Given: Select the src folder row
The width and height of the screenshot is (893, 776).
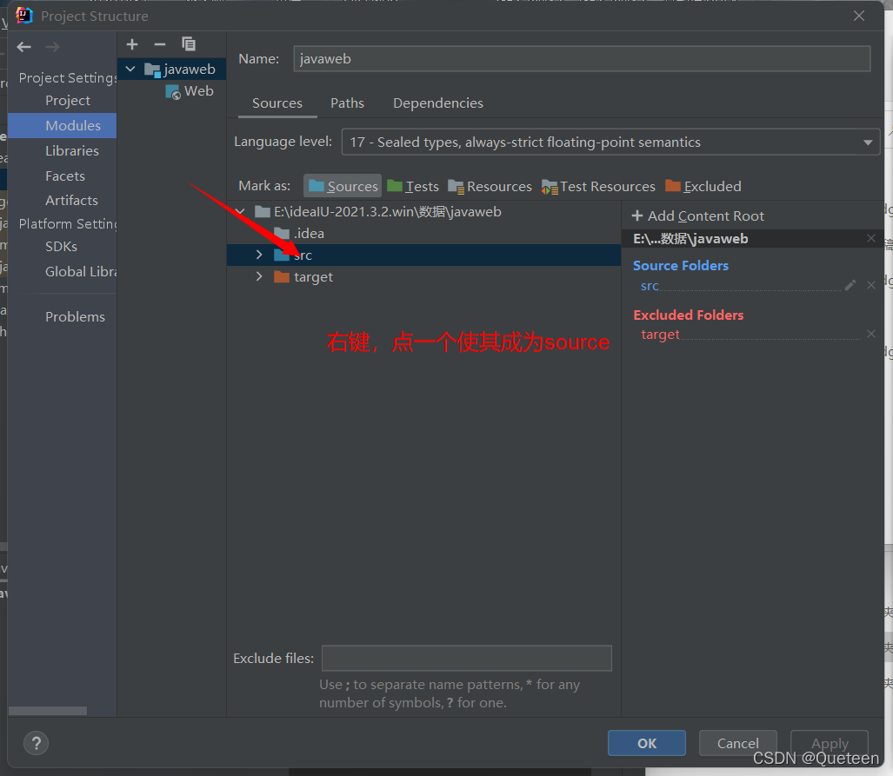Looking at the screenshot, I should point(423,255).
